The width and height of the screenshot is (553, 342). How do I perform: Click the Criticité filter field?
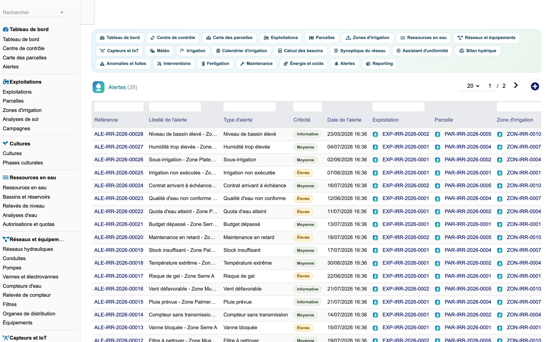click(x=307, y=107)
